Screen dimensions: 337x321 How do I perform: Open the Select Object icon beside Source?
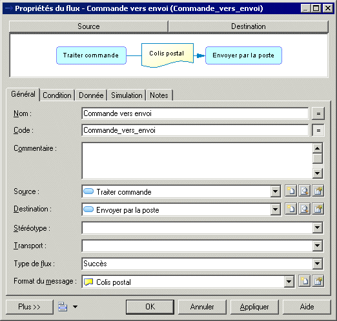point(305,191)
